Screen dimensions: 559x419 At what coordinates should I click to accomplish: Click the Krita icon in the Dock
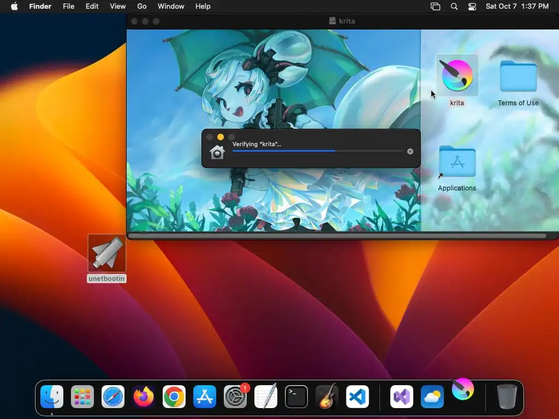[x=463, y=389]
